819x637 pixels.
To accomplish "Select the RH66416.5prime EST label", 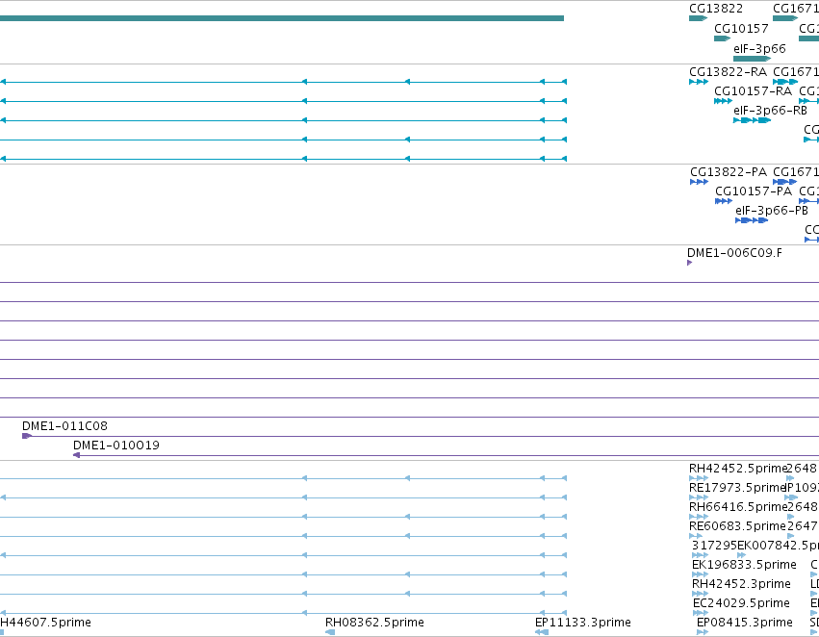I will (737, 507).
